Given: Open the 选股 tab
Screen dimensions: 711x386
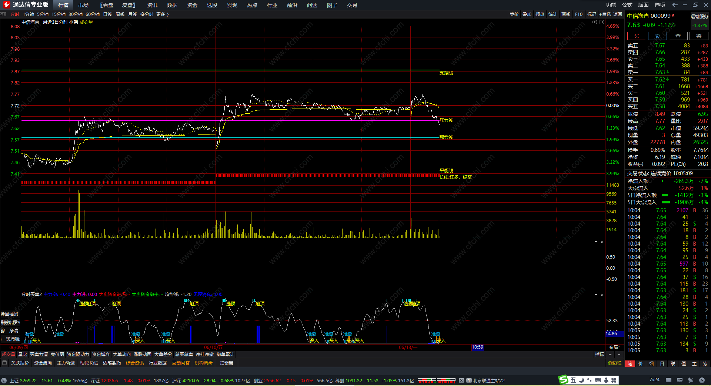Looking at the screenshot, I should (212, 5).
